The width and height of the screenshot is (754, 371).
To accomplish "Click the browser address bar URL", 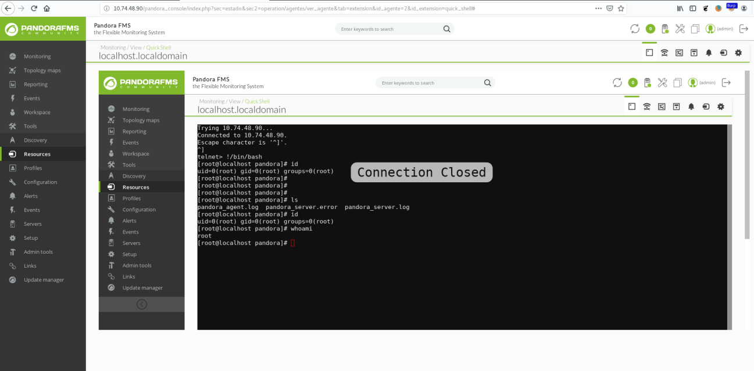I will coord(294,8).
